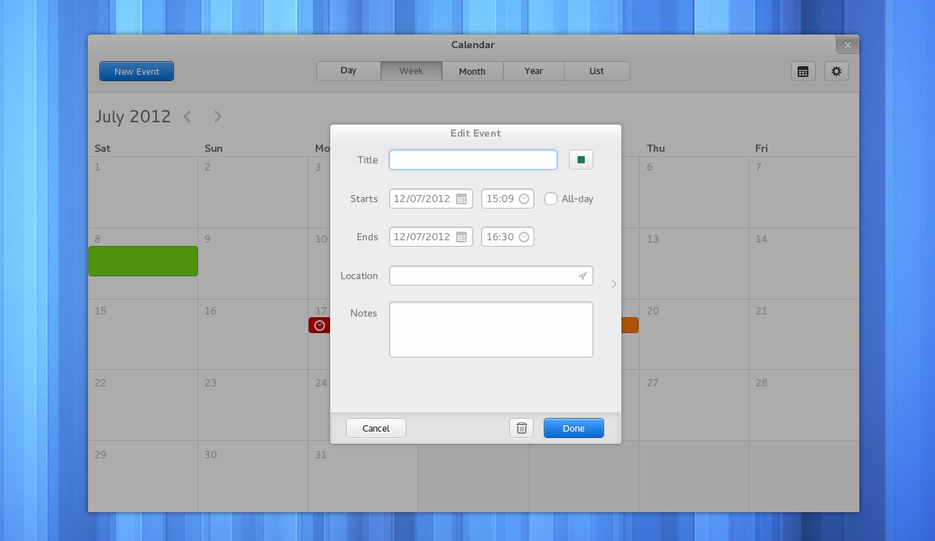Image resolution: width=935 pixels, height=541 pixels.
Task: Select day 30 in the calendar
Action: pos(253,476)
